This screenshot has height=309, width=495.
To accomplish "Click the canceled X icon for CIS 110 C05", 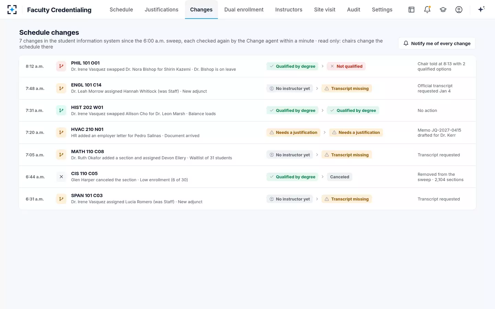I will pos(61,177).
